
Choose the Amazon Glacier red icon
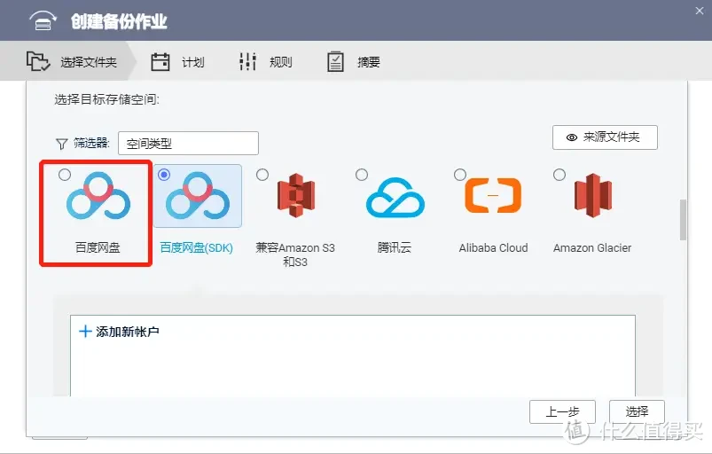pyautogui.click(x=592, y=195)
